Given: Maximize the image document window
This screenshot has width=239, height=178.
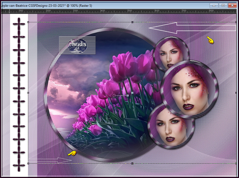Looking at the screenshot, I should point(223,5).
